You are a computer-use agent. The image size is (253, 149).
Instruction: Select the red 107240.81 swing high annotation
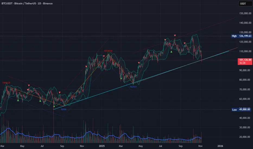(108, 51)
